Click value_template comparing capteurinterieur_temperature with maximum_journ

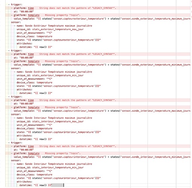[102, 111]
